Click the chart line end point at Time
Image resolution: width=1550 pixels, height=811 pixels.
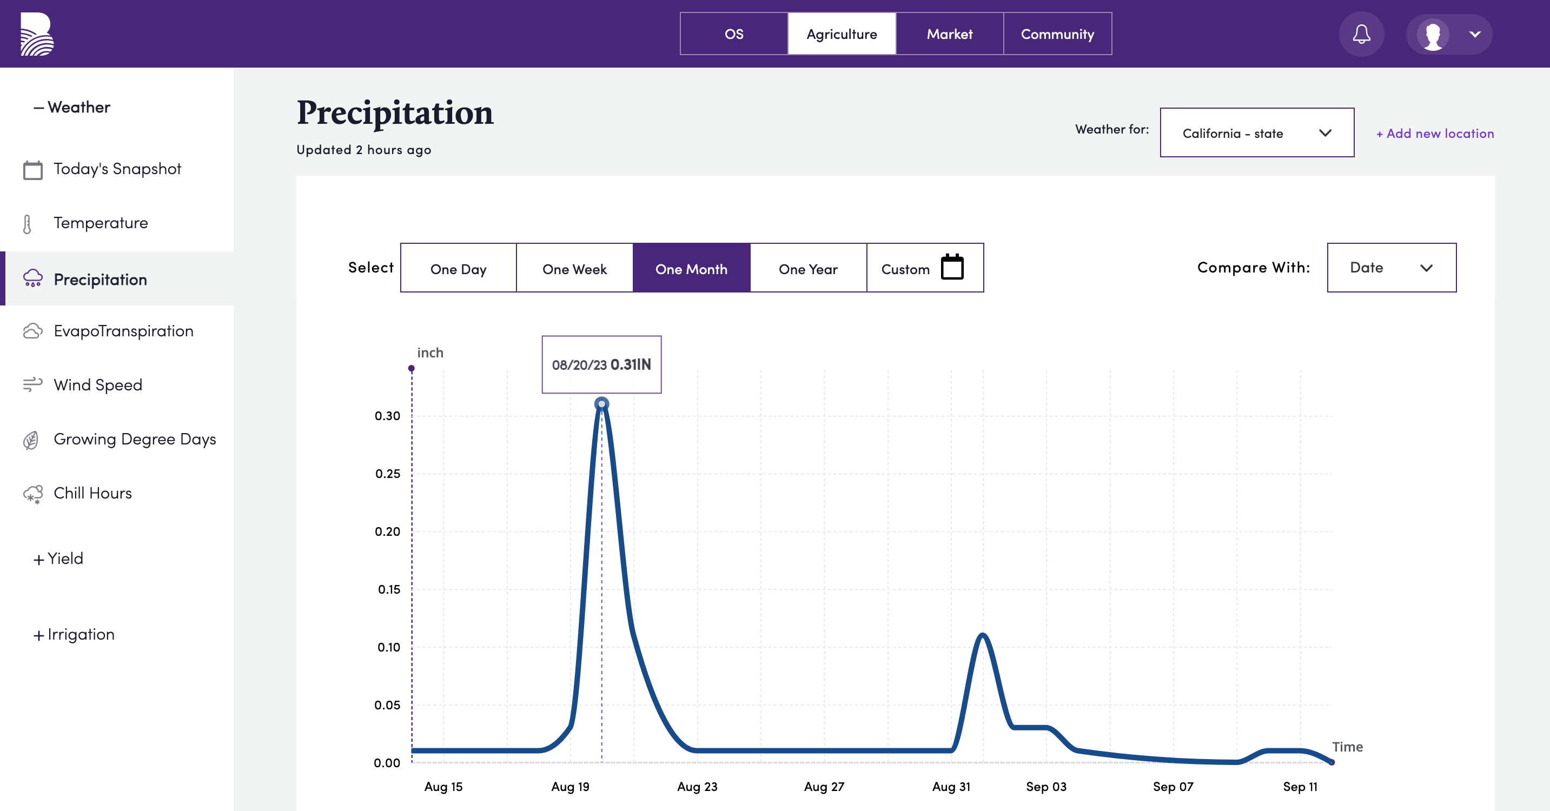(x=1332, y=762)
